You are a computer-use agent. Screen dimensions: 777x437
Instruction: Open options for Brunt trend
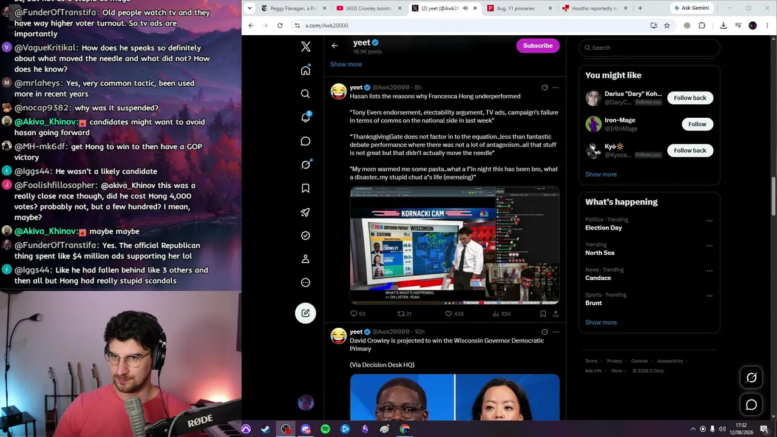pyautogui.click(x=709, y=296)
